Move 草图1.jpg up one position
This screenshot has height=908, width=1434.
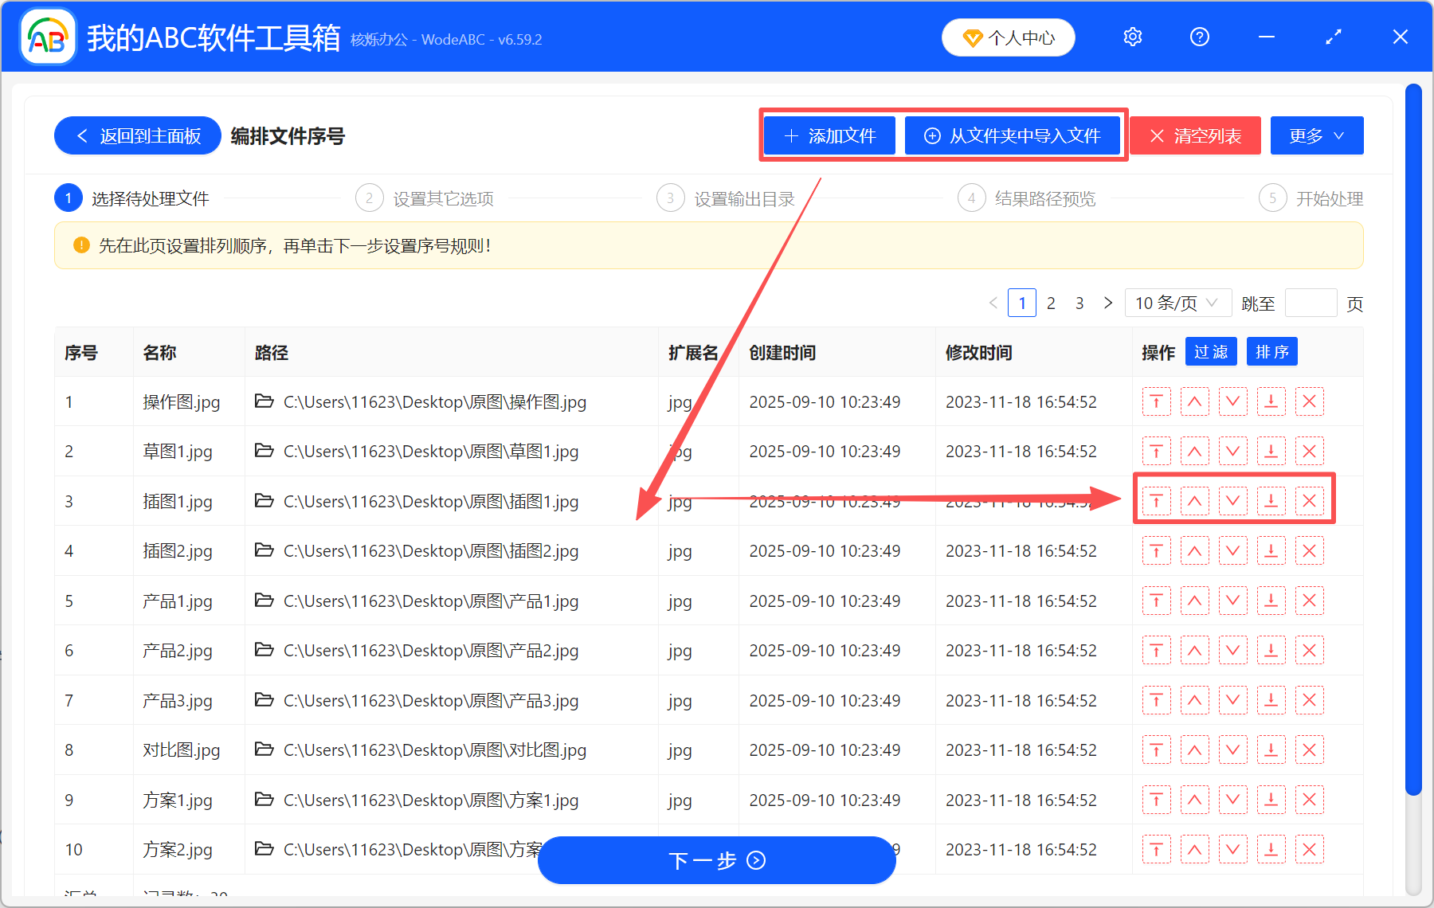coord(1194,452)
